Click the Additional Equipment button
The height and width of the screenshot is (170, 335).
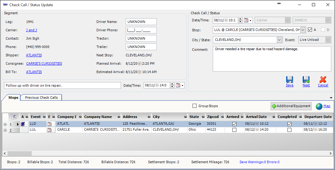pos(291,106)
